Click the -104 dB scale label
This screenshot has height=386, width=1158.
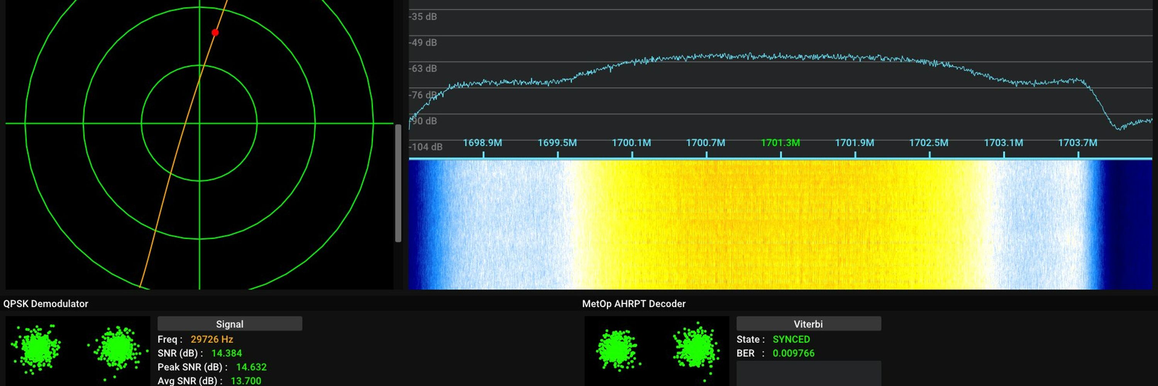point(425,147)
